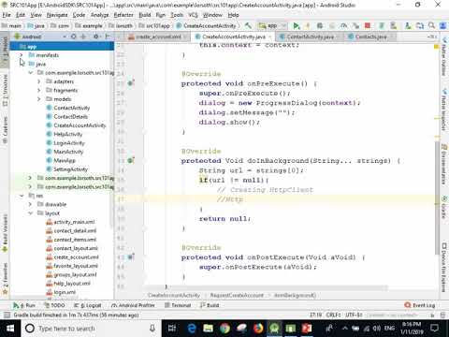Expand the drawable folder

click(x=30, y=204)
